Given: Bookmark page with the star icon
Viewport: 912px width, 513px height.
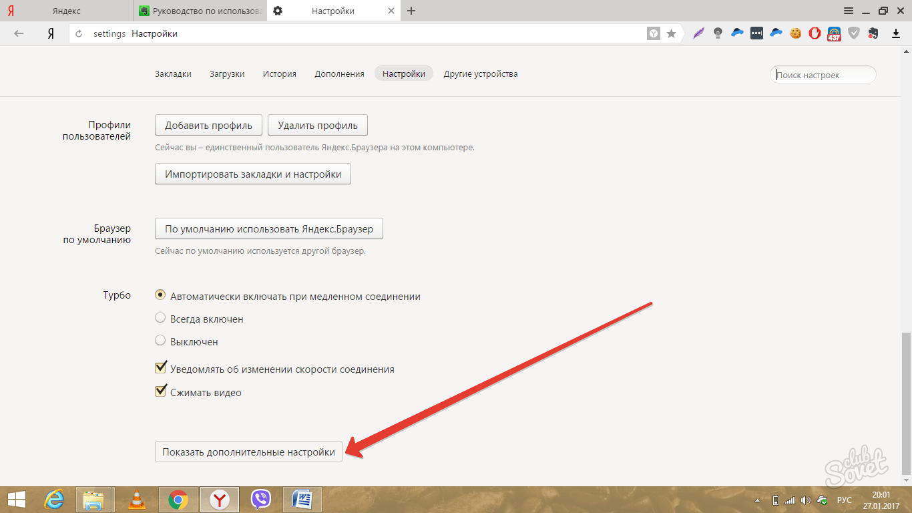Looking at the screenshot, I should (x=671, y=33).
